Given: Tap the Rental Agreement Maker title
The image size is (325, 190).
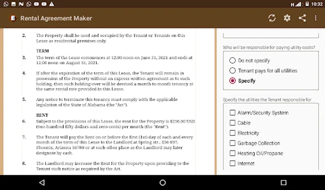Looking at the screenshot, I should (56, 18).
